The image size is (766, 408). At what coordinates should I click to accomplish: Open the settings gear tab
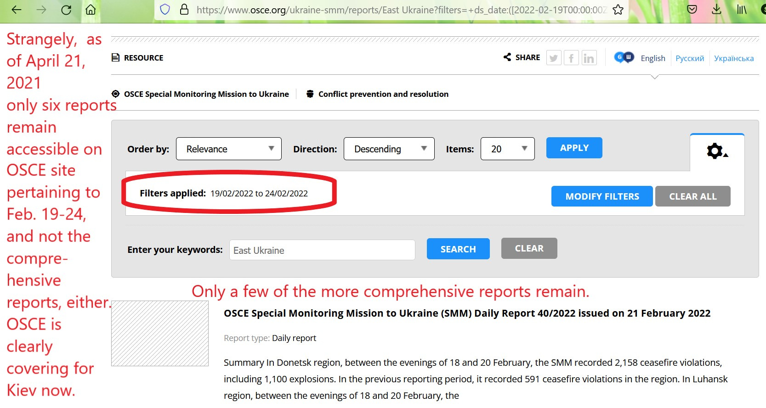pyautogui.click(x=717, y=151)
